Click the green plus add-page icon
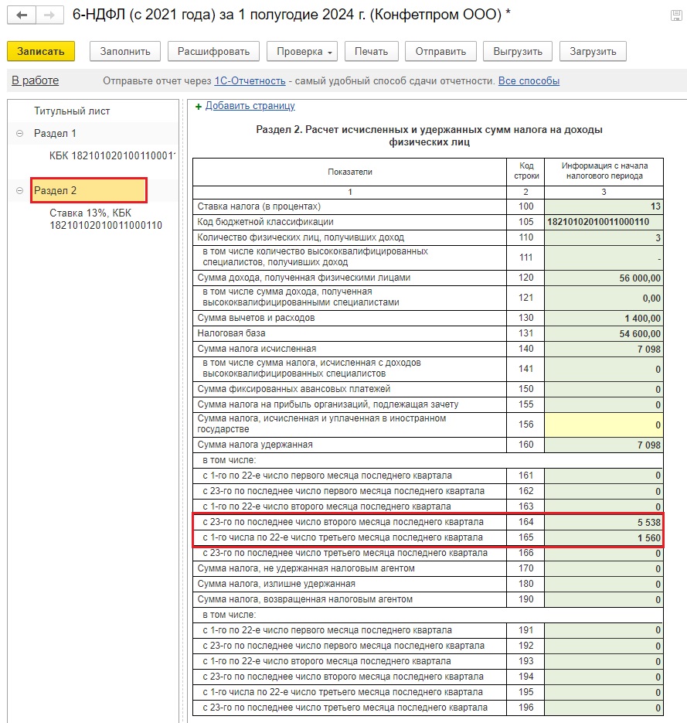Image resolution: width=687 pixels, height=723 pixels. [x=199, y=107]
